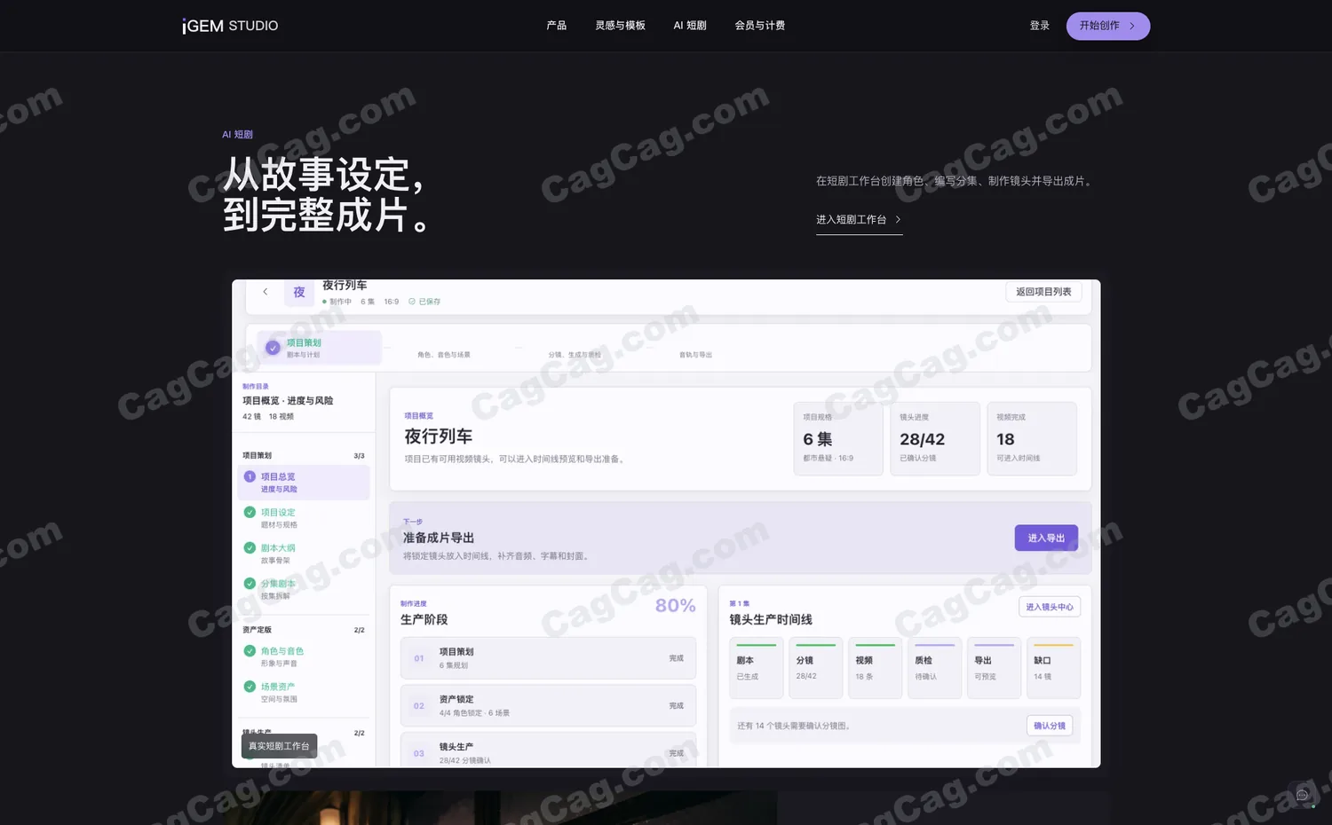Open the chat support icon at bottom right
1332x825 pixels.
[x=1303, y=795]
